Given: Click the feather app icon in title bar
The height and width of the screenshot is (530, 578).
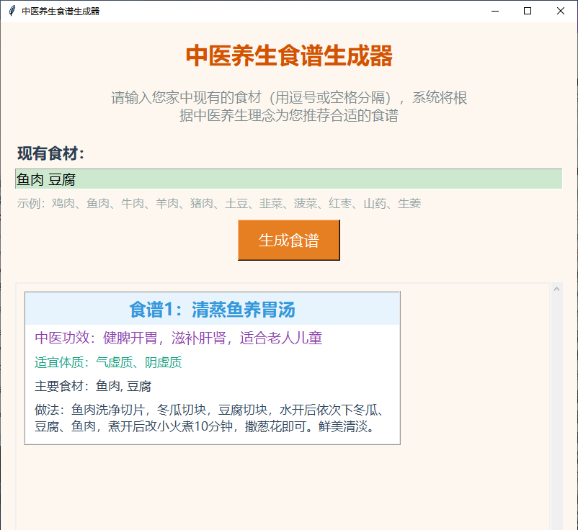Looking at the screenshot, I should pos(12,11).
